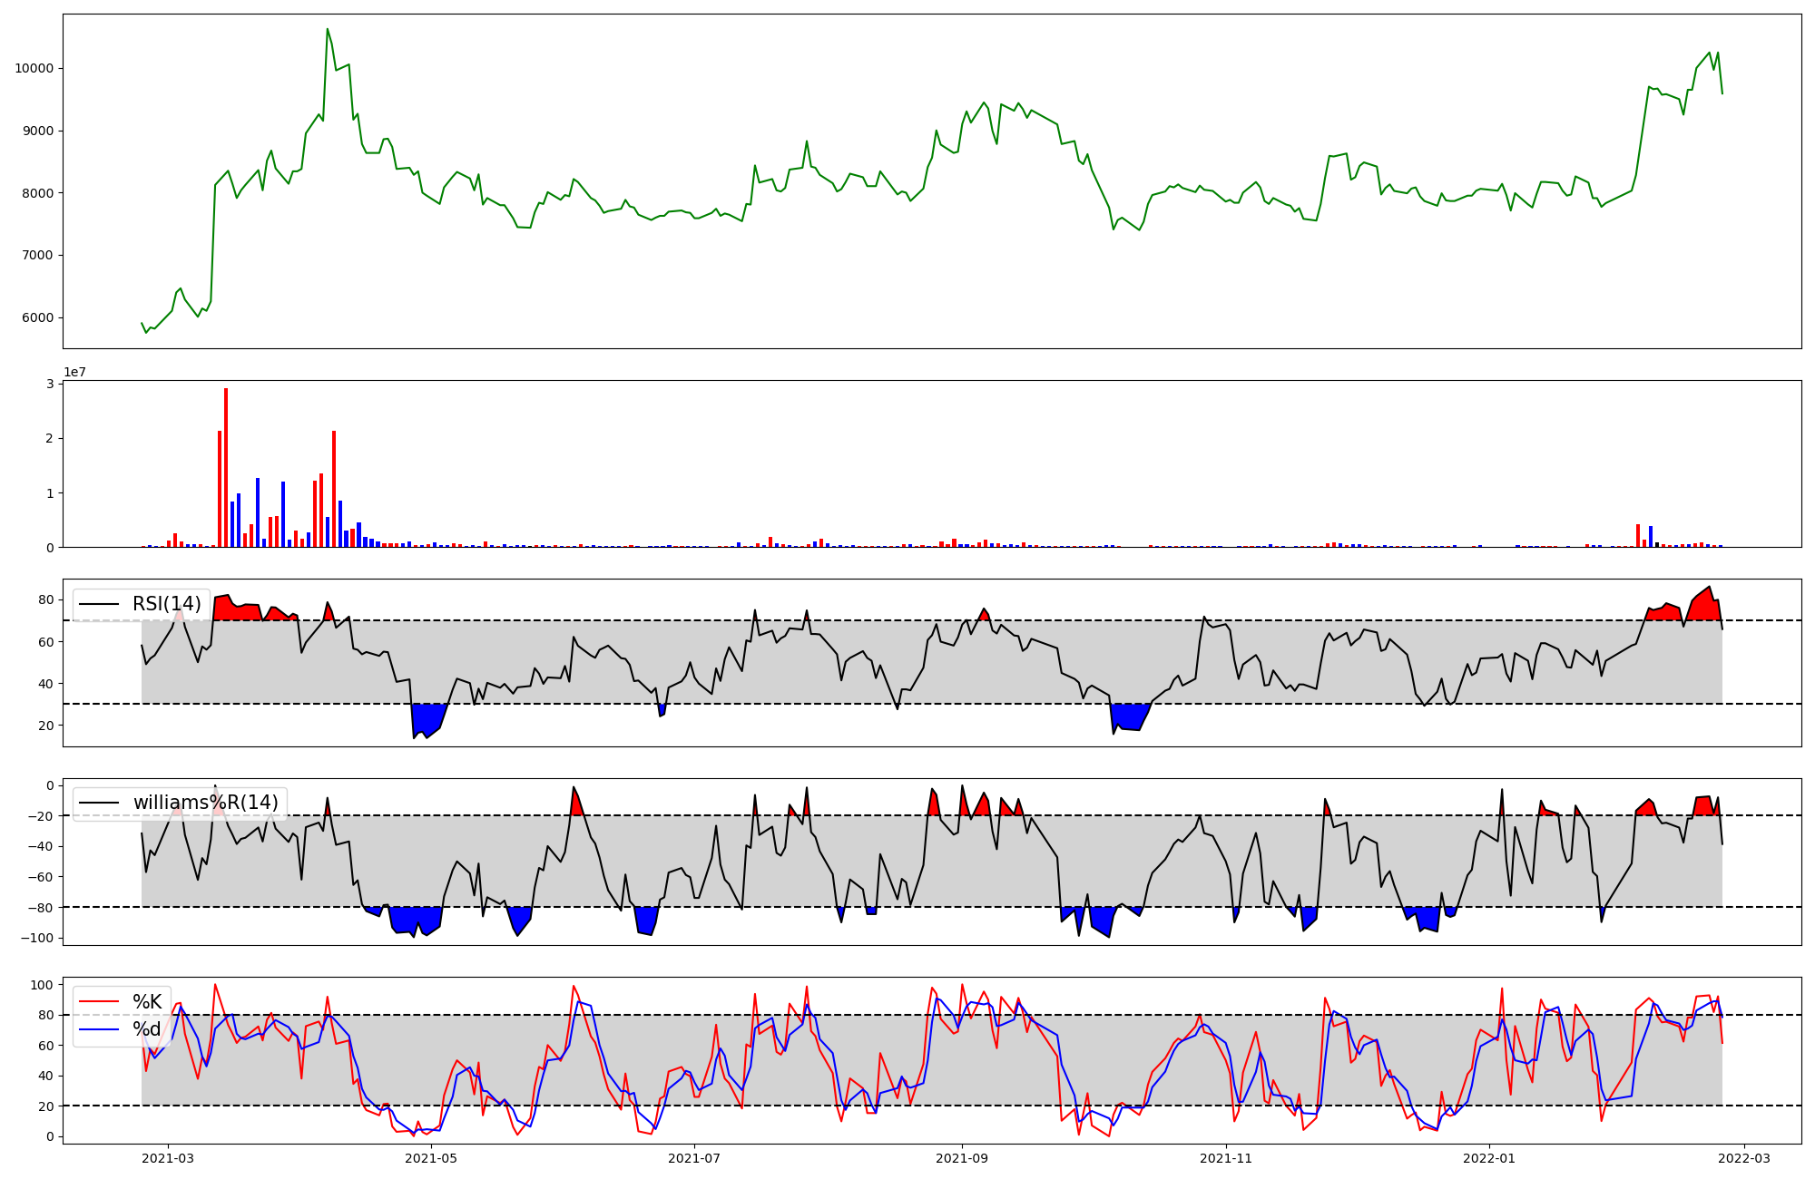
Task: Click the 7000 price axis tick label
Action: (37, 256)
